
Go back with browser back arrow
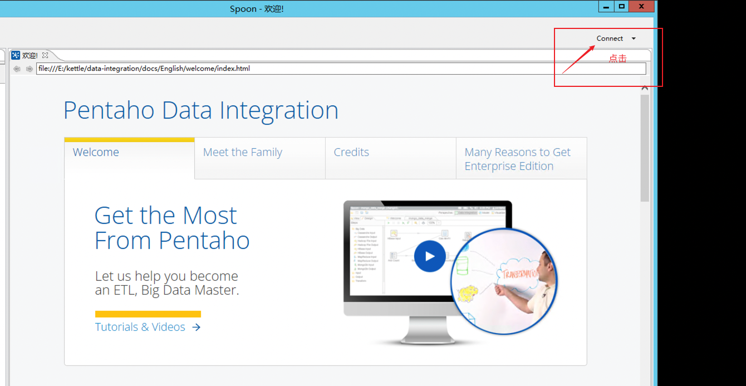pyautogui.click(x=17, y=69)
